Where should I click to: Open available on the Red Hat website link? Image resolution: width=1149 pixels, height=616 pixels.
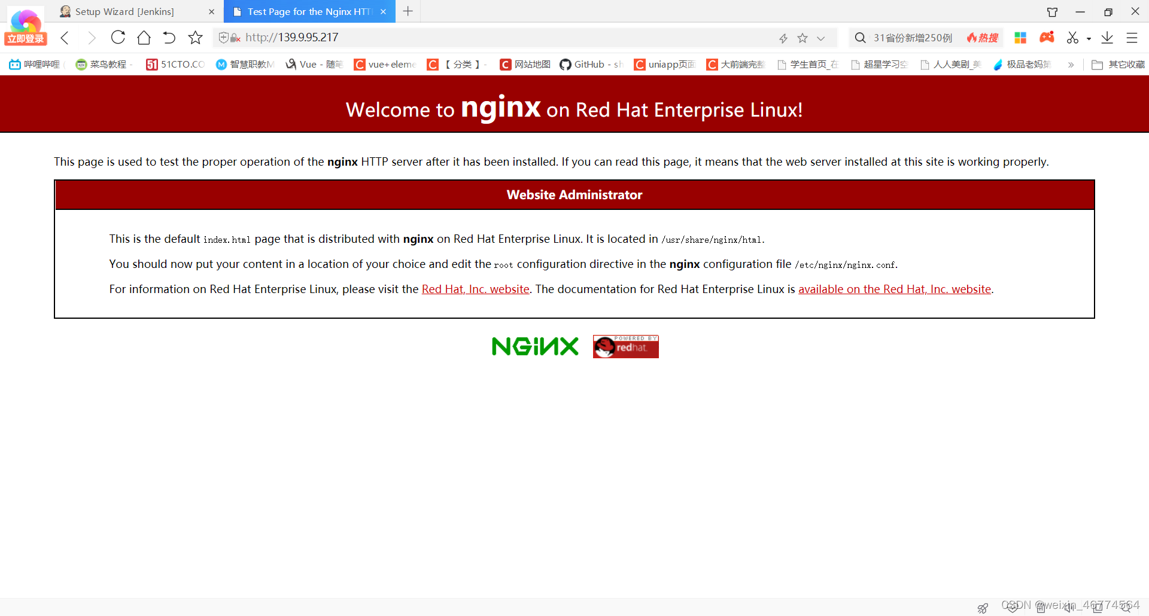pos(895,289)
